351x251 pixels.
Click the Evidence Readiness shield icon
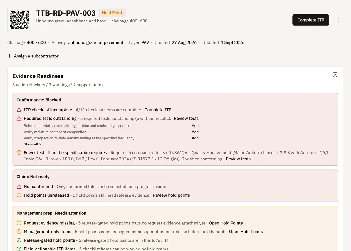335,75
